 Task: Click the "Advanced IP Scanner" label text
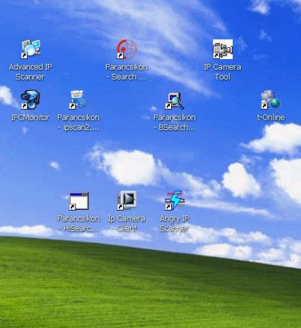tap(30, 72)
